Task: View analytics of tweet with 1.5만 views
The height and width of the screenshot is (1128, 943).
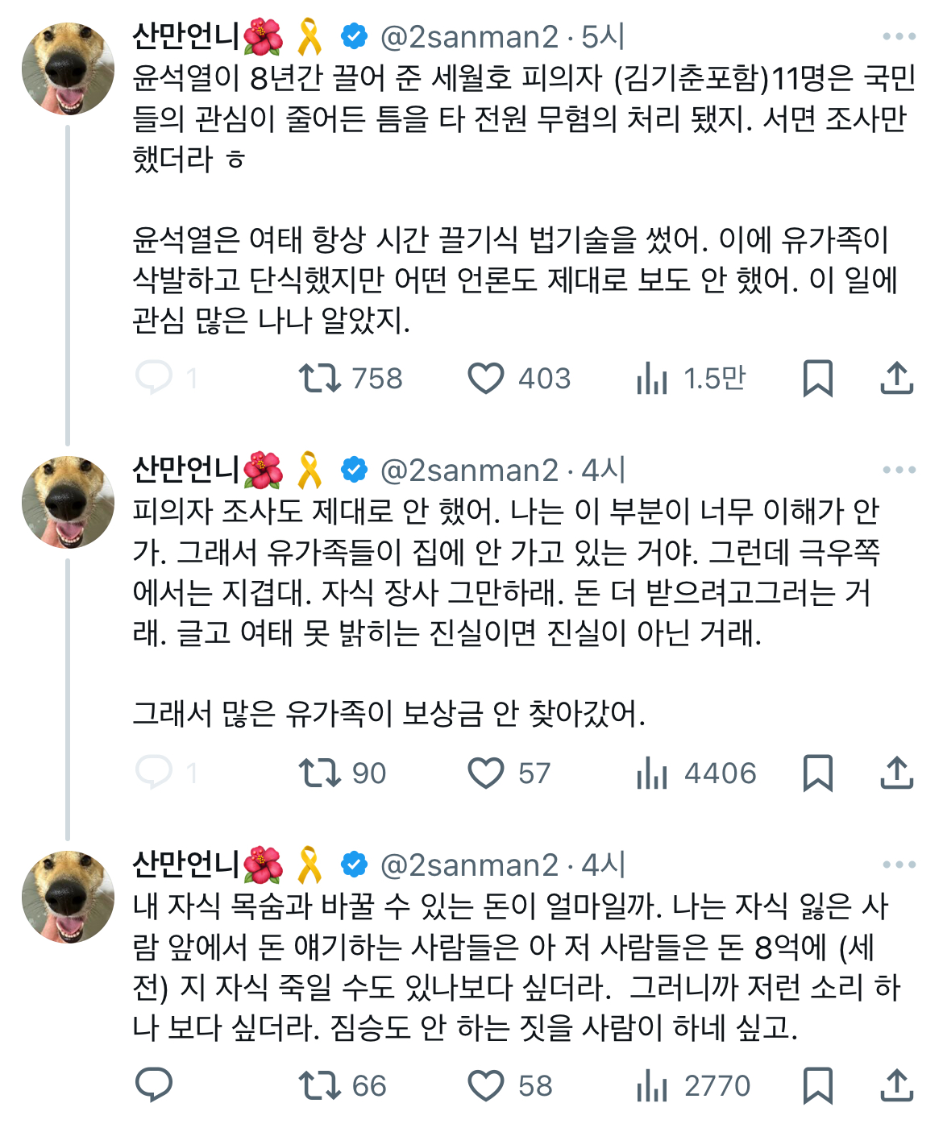Action: tap(652, 378)
